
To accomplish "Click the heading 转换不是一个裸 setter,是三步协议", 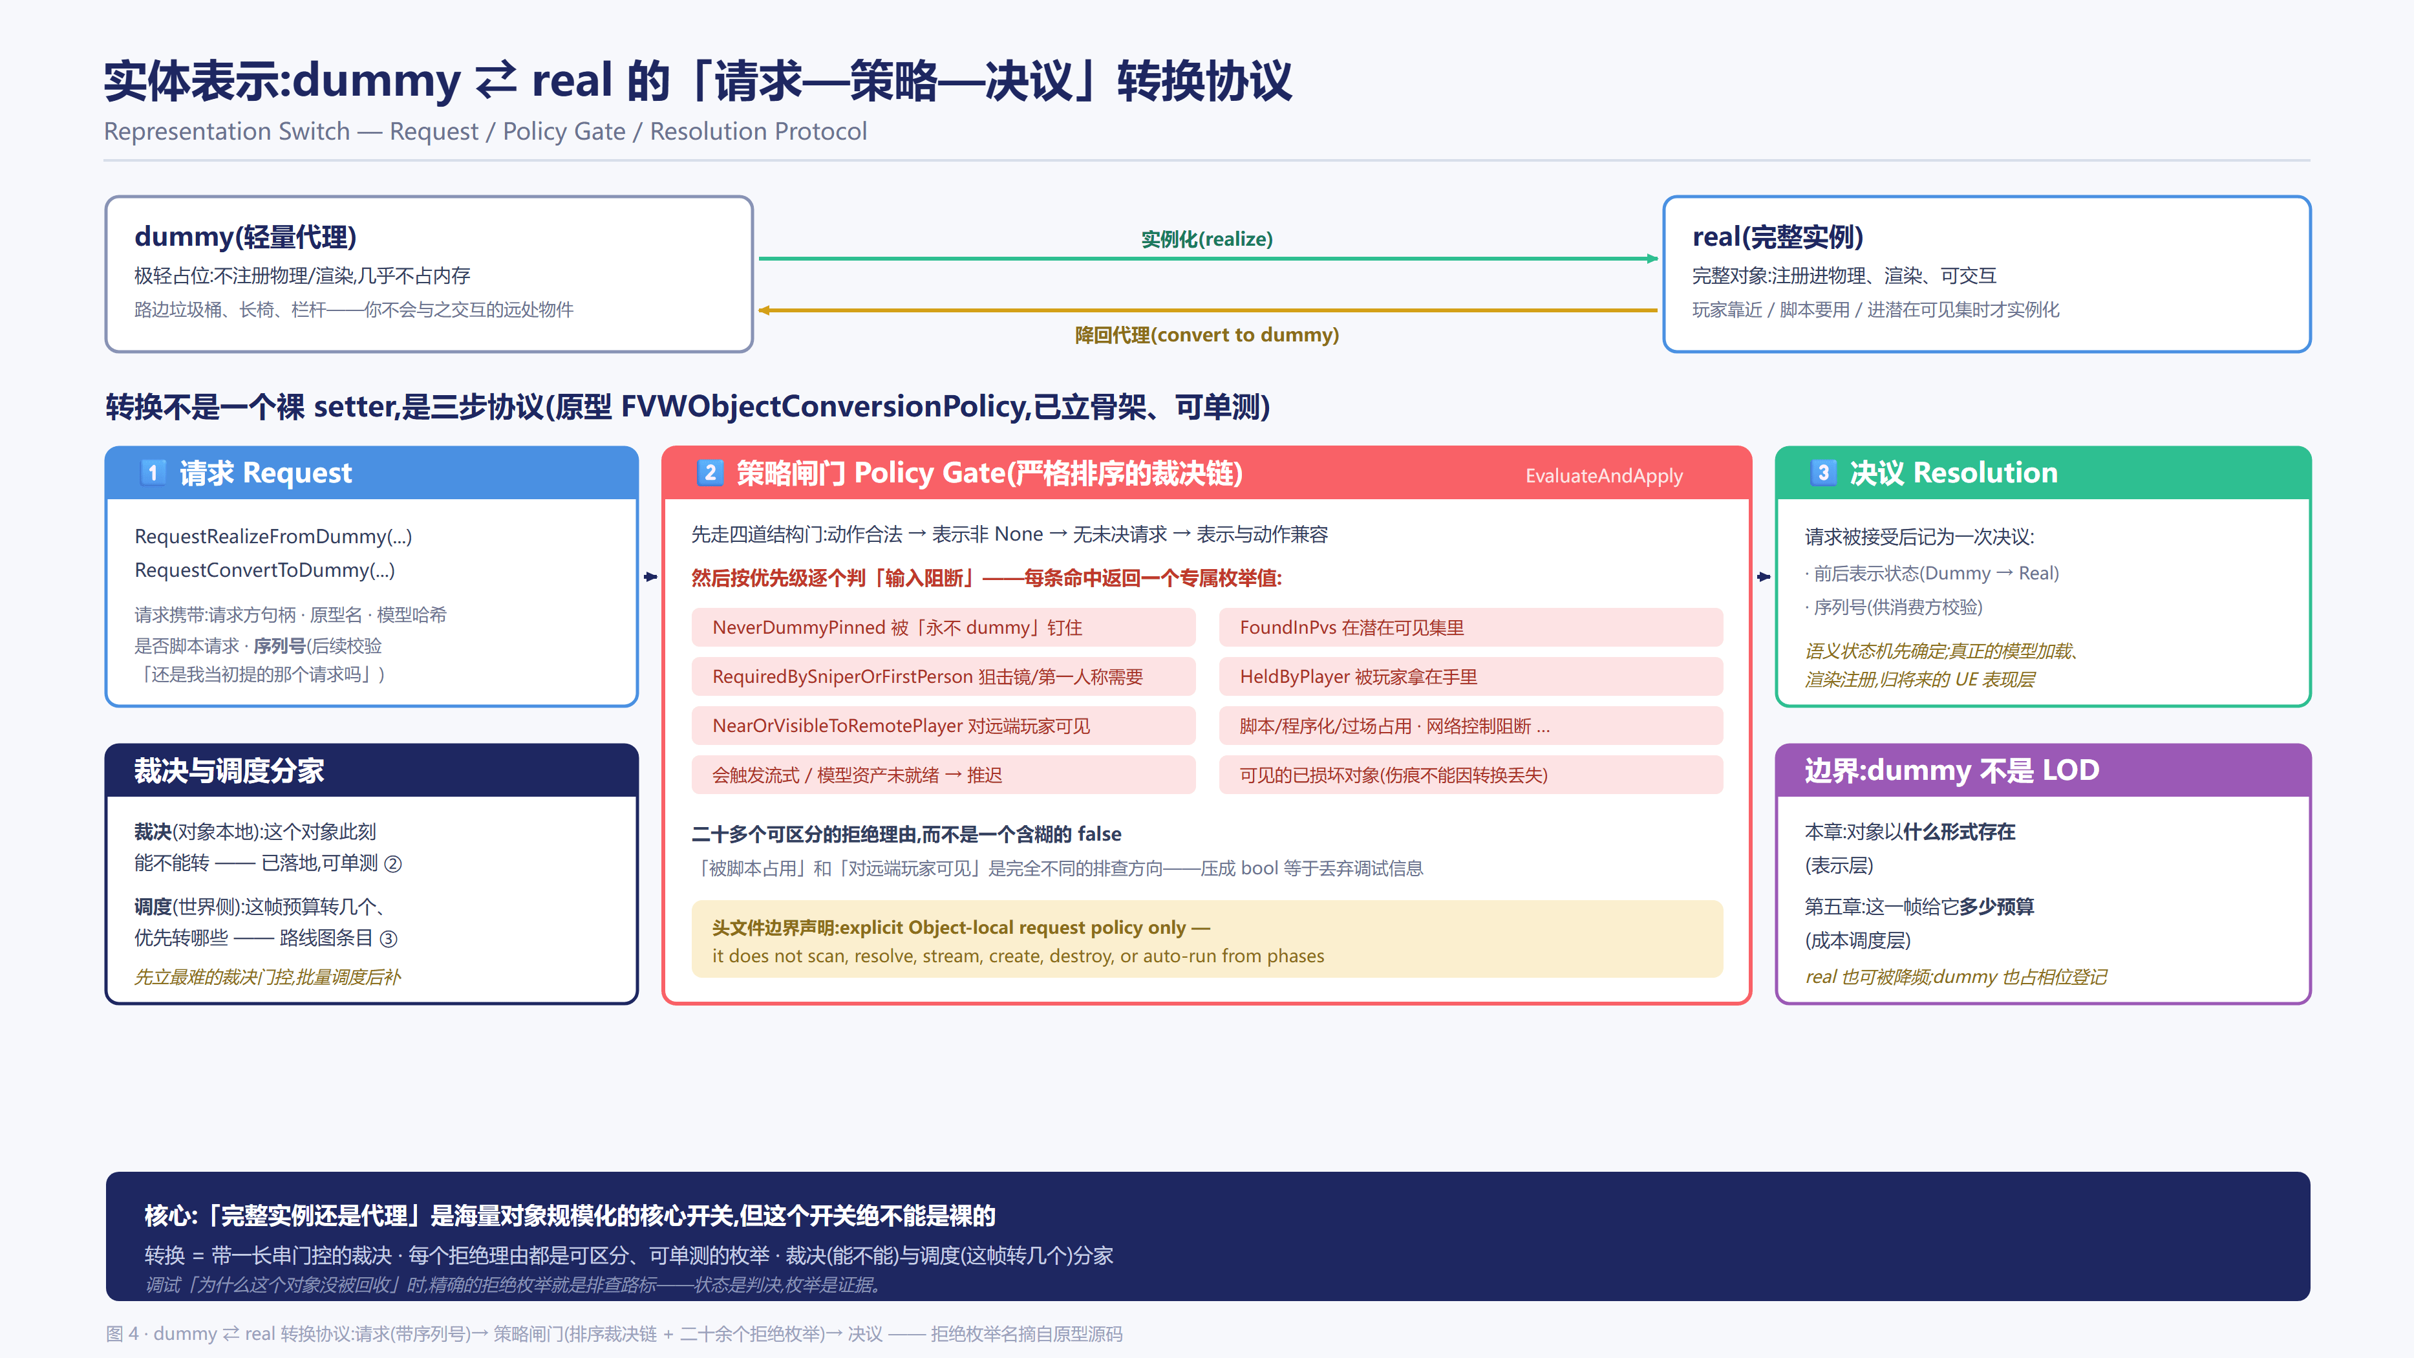I will (688, 407).
